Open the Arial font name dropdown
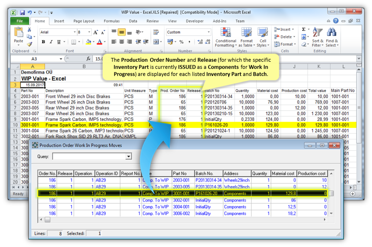Viewport: 372px width, 247px height. (x=75, y=32)
